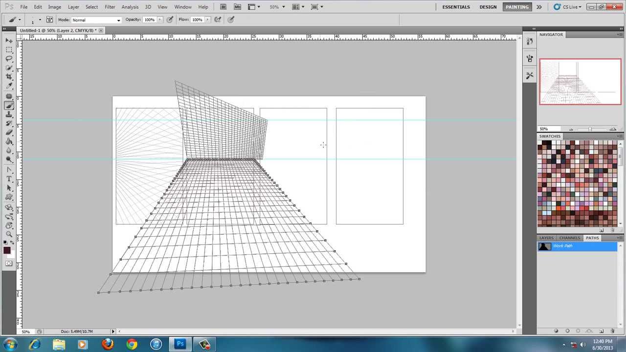Open the Opacity slider arrow
626x352 pixels.
(x=159, y=20)
